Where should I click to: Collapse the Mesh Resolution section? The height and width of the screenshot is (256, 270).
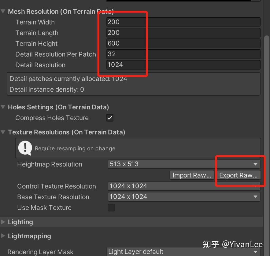pyautogui.click(x=3, y=11)
